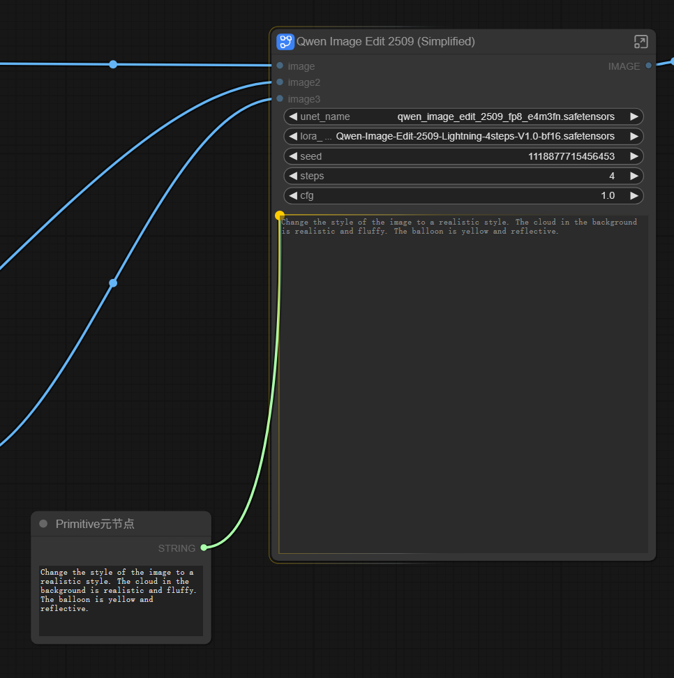The image size is (674, 678).
Task: Select the midpoint dot on the top blue link
Action: click(x=113, y=64)
